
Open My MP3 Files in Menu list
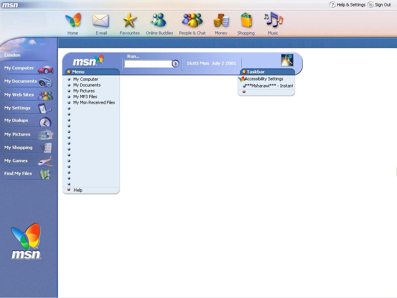pos(85,97)
